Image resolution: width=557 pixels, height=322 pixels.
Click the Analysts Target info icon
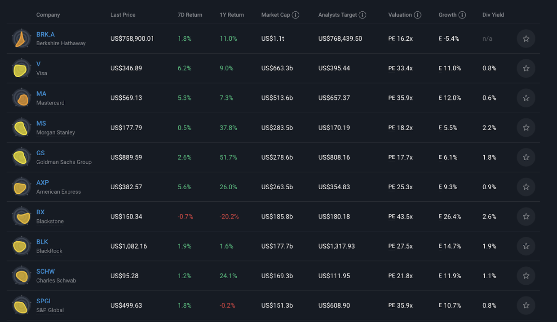click(x=362, y=15)
